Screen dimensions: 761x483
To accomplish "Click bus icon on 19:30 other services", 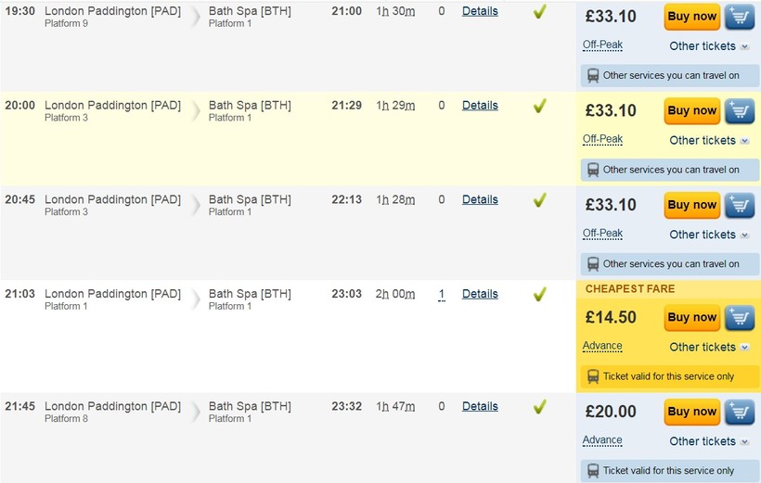I will point(592,76).
